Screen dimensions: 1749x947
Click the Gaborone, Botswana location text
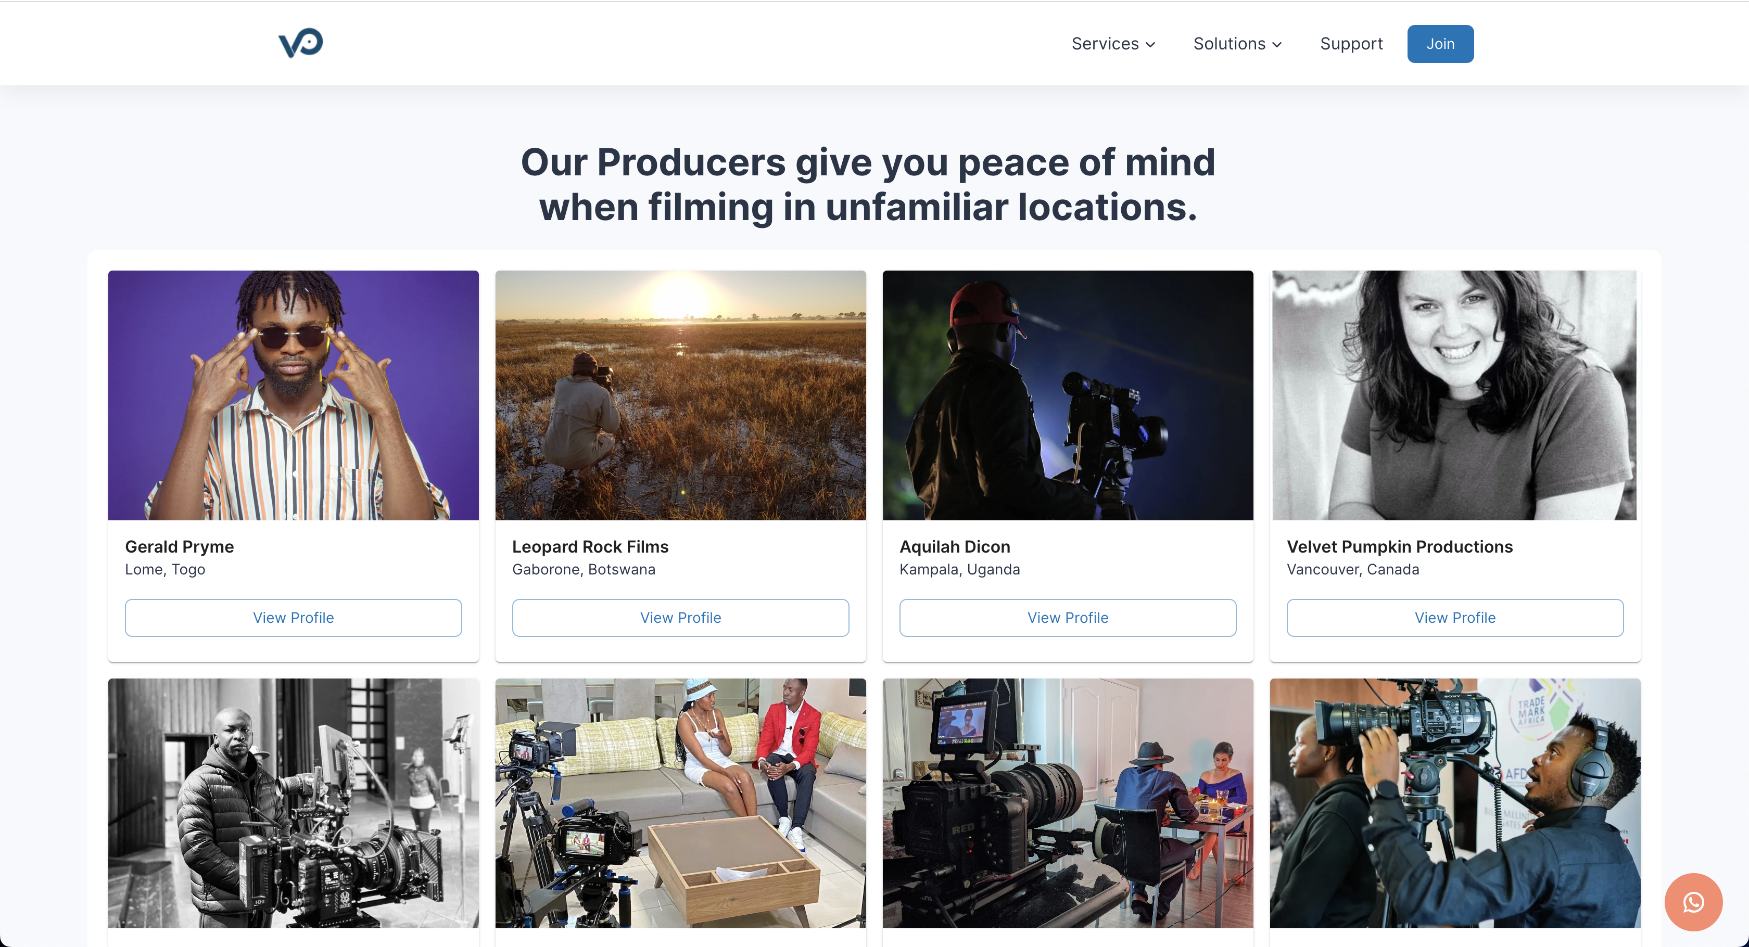pos(584,570)
